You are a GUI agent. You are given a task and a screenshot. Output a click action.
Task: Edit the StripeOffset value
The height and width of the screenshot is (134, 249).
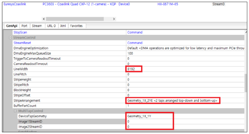coord(185,95)
